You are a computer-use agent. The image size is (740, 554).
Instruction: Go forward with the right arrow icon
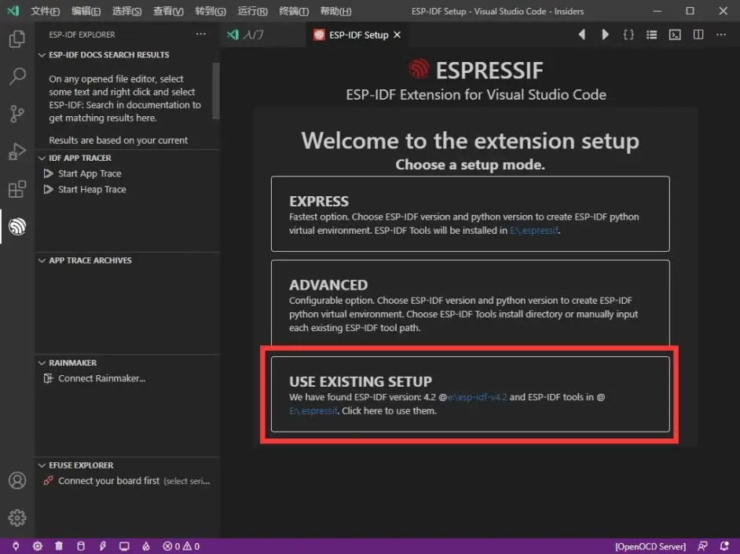point(605,35)
